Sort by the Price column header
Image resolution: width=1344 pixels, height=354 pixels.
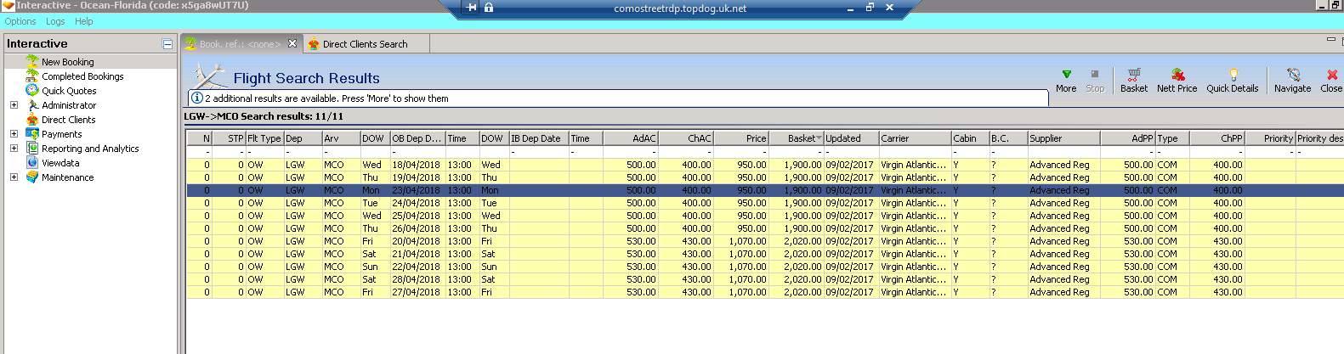741,138
